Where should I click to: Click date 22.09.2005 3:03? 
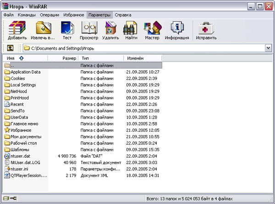click(x=142, y=163)
